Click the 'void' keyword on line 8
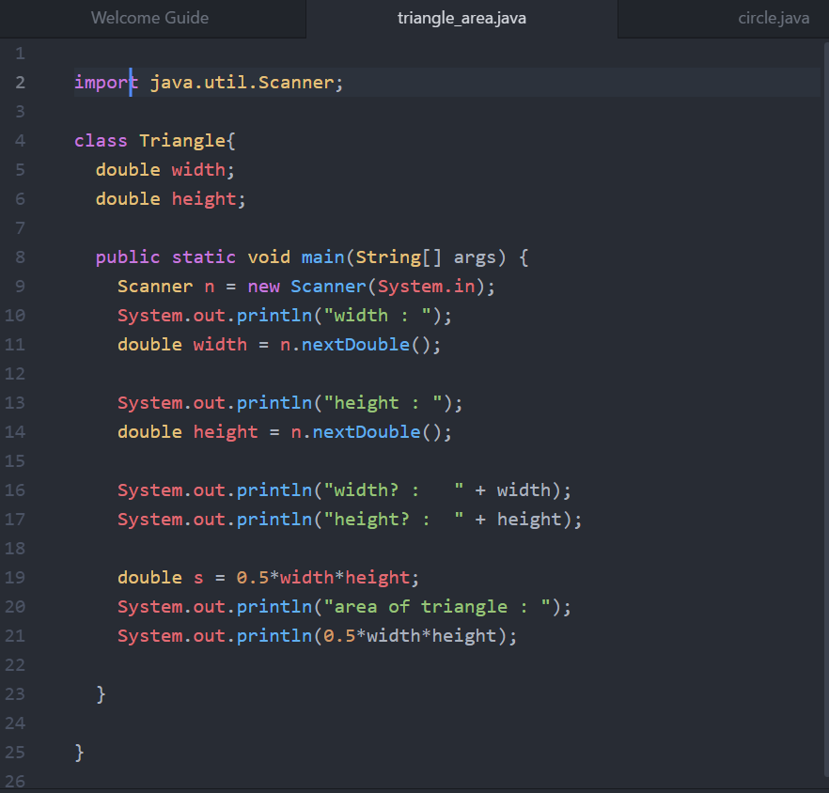829x793 pixels. (269, 257)
